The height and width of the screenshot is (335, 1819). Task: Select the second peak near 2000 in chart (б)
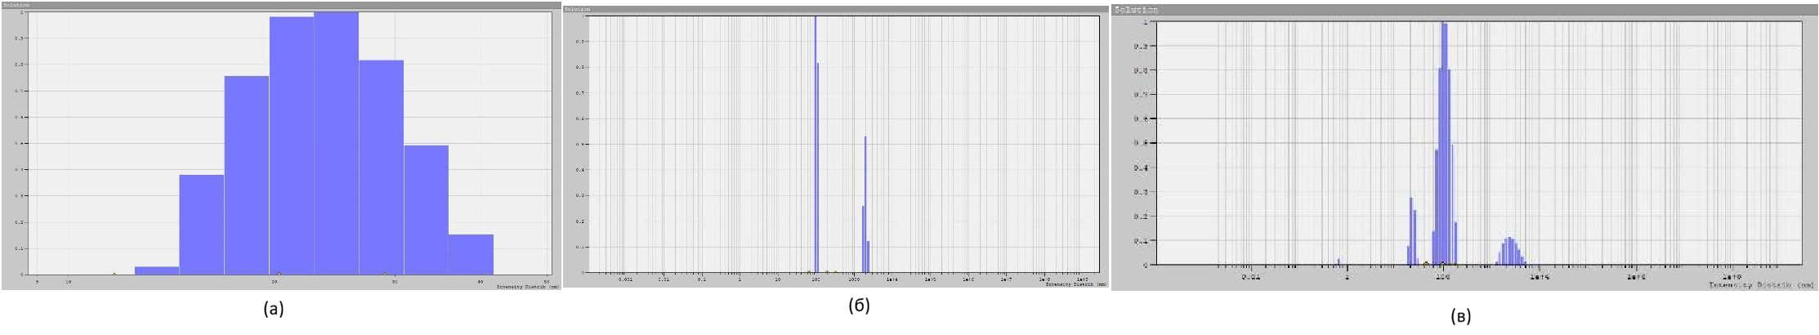click(865, 204)
